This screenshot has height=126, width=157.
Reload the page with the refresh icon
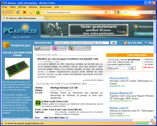point(18,12)
